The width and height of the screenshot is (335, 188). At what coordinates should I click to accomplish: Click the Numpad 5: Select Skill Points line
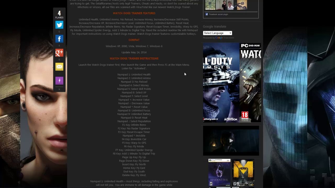coord(134,89)
